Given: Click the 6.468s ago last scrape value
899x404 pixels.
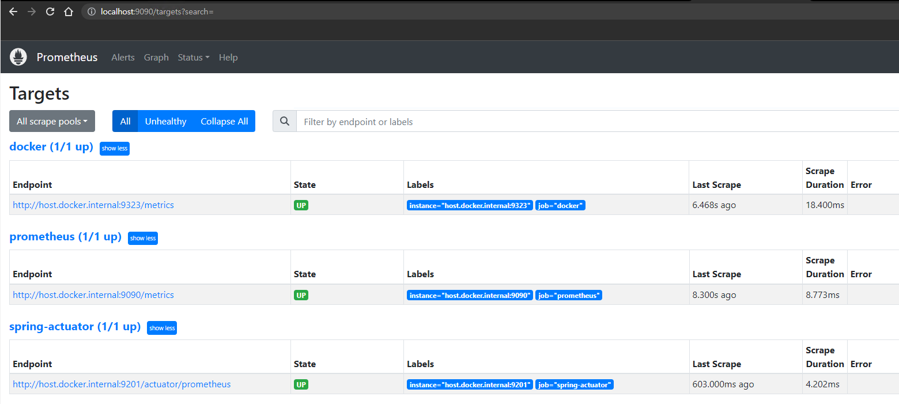Looking at the screenshot, I should pyautogui.click(x=714, y=205).
